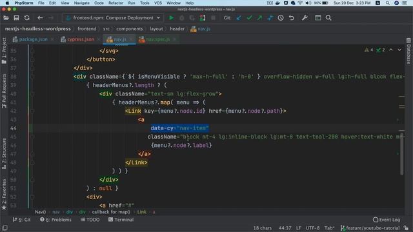
Task: Click the src breadcrumb
Action: 106,29
